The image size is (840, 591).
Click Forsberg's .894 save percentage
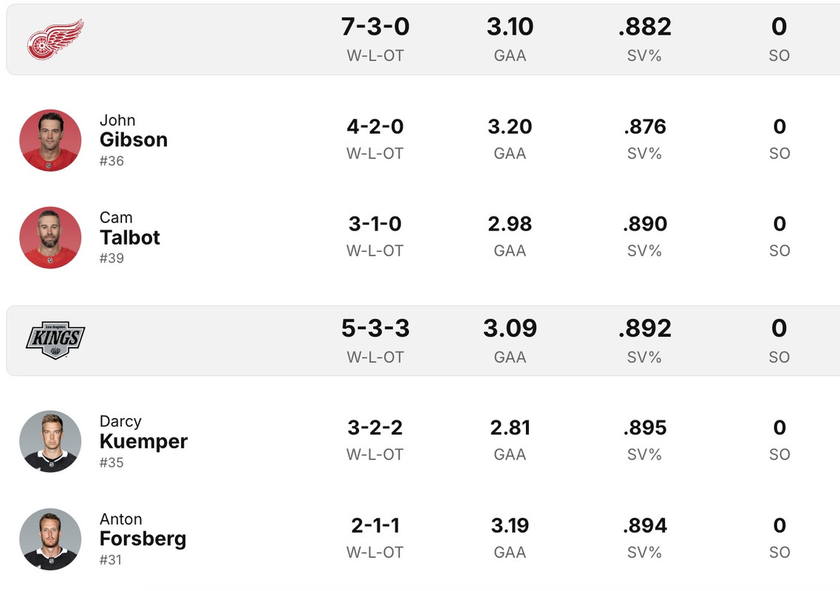click(x=644, y=526)
